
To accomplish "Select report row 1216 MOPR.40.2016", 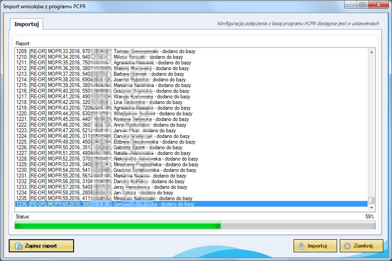I will pos(191,91).
